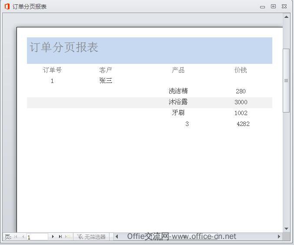Click order number value 1
Screen dimensions: 294x245
point(52,81)
